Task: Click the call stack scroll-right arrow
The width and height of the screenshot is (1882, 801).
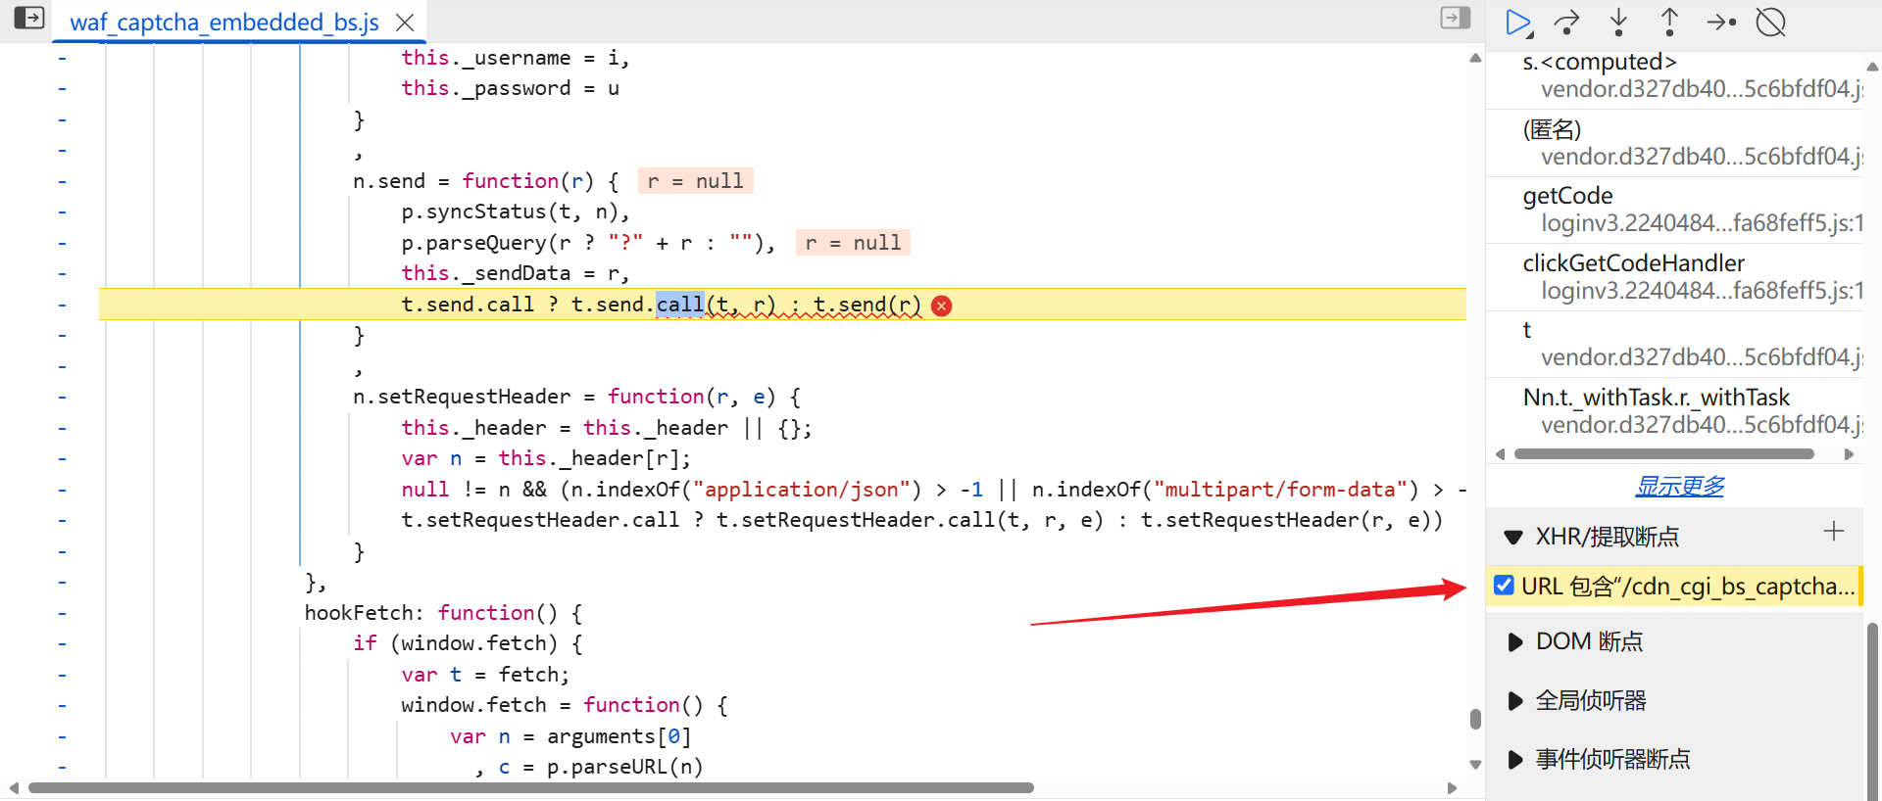Action: tap(1849, 453)
